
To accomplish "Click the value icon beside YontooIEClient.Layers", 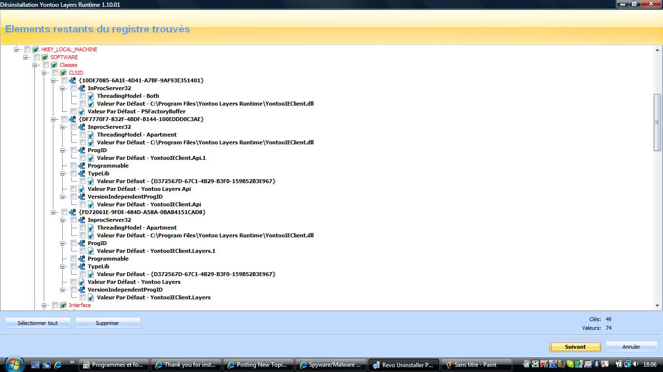I will 91,297.
